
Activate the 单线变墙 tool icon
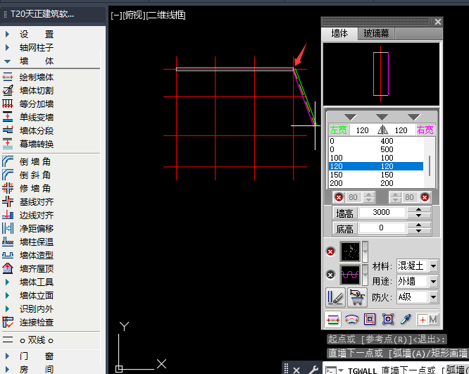(8, 117)
